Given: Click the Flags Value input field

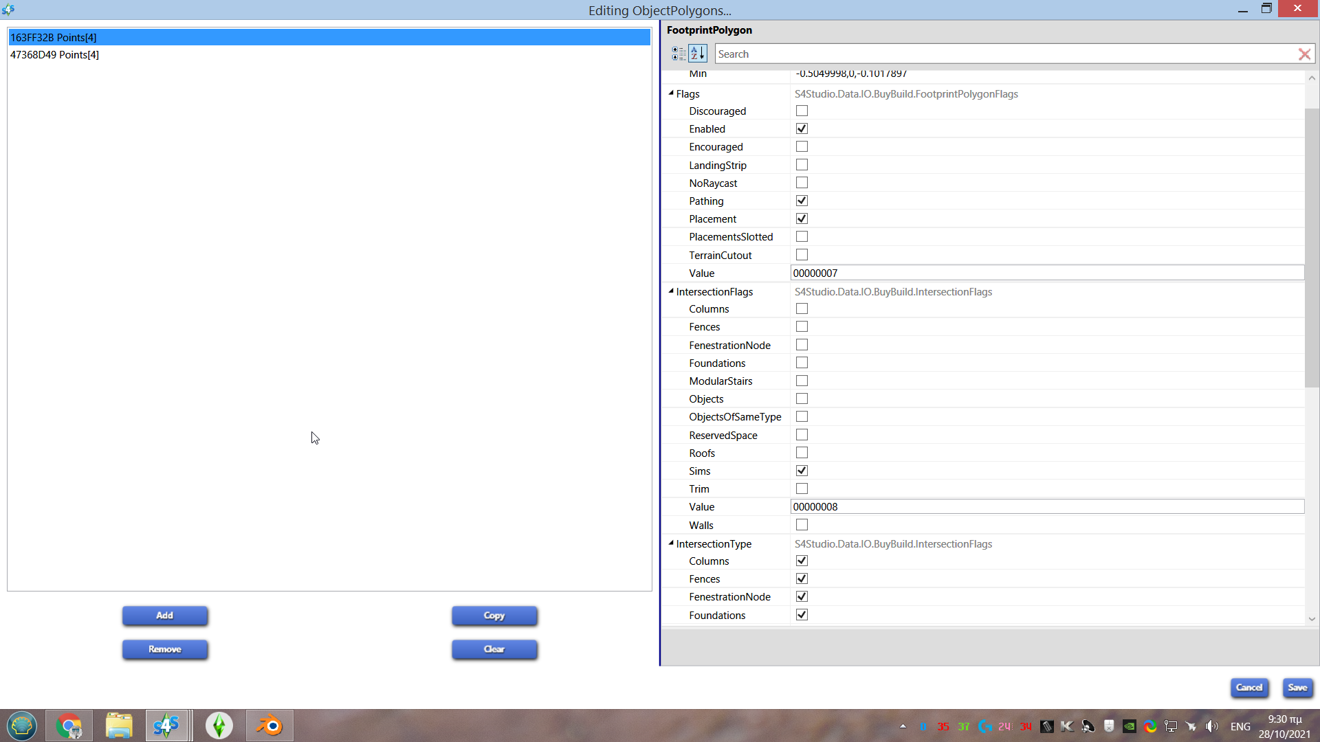Looking at the screenshot, I should tap(1046, 273).
